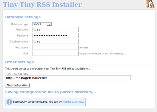This screenshot has height=112, width=157.
Task: Click the 'Saving configuration file to parent directory...' heading
Action: [51, 92]
